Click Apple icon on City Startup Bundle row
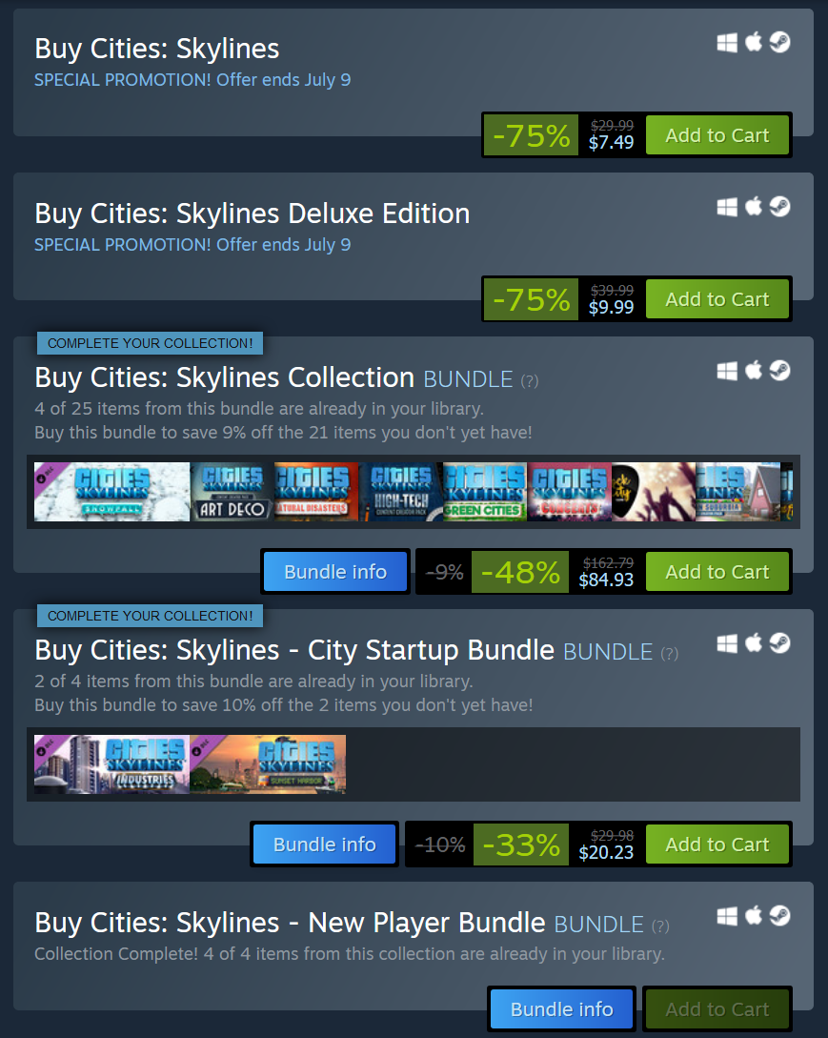This screenshot has width=828, height=1038. [754, 643]
